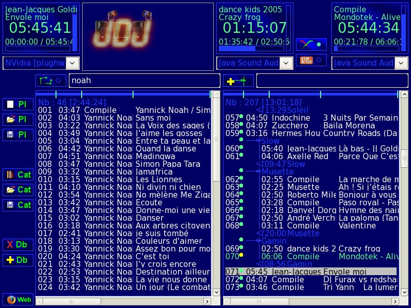The height and width of the screenshot is (308, 411).
Task: Collapse the Musette group heading in the playlist
Action: tap(277, 172)
